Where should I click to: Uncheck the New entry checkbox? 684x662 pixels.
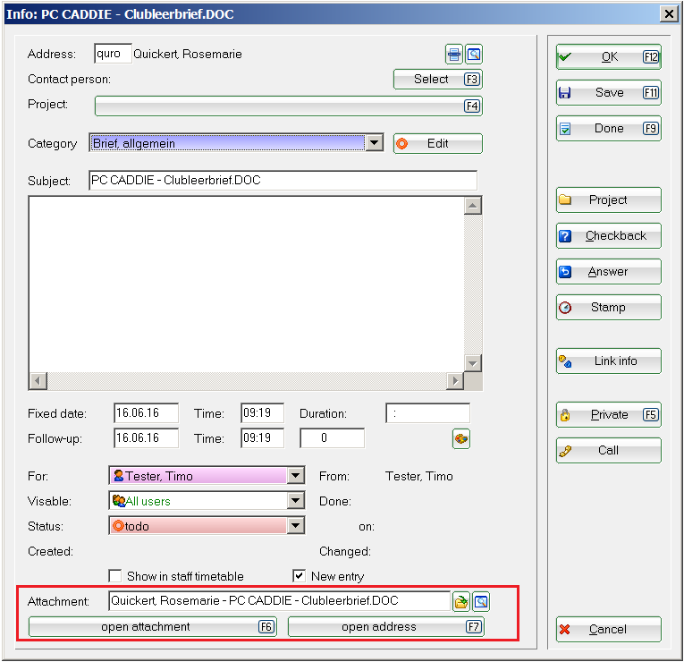[300, 576]
